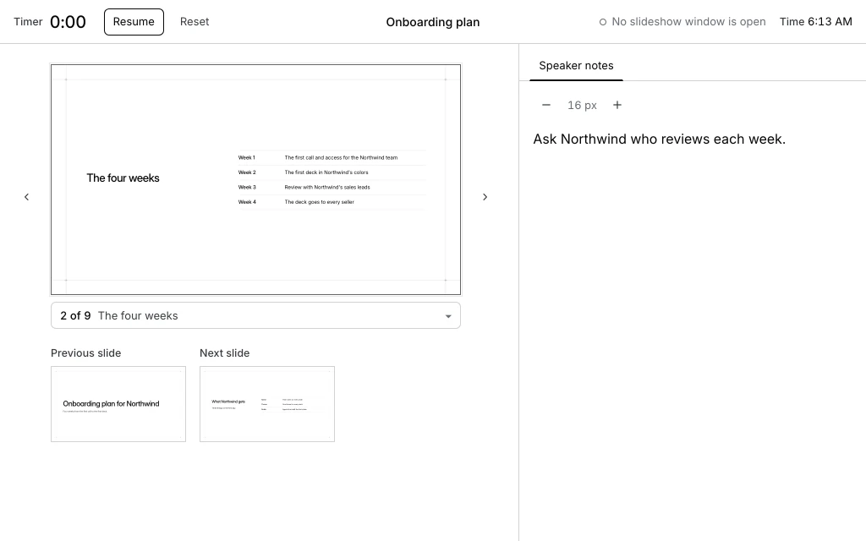Decrease speaker notes font size
The width and height of the screenshot is (866, 541).
(x=546, y=105)
